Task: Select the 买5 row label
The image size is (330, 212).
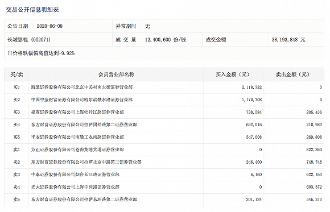Action: coord(16,137)
